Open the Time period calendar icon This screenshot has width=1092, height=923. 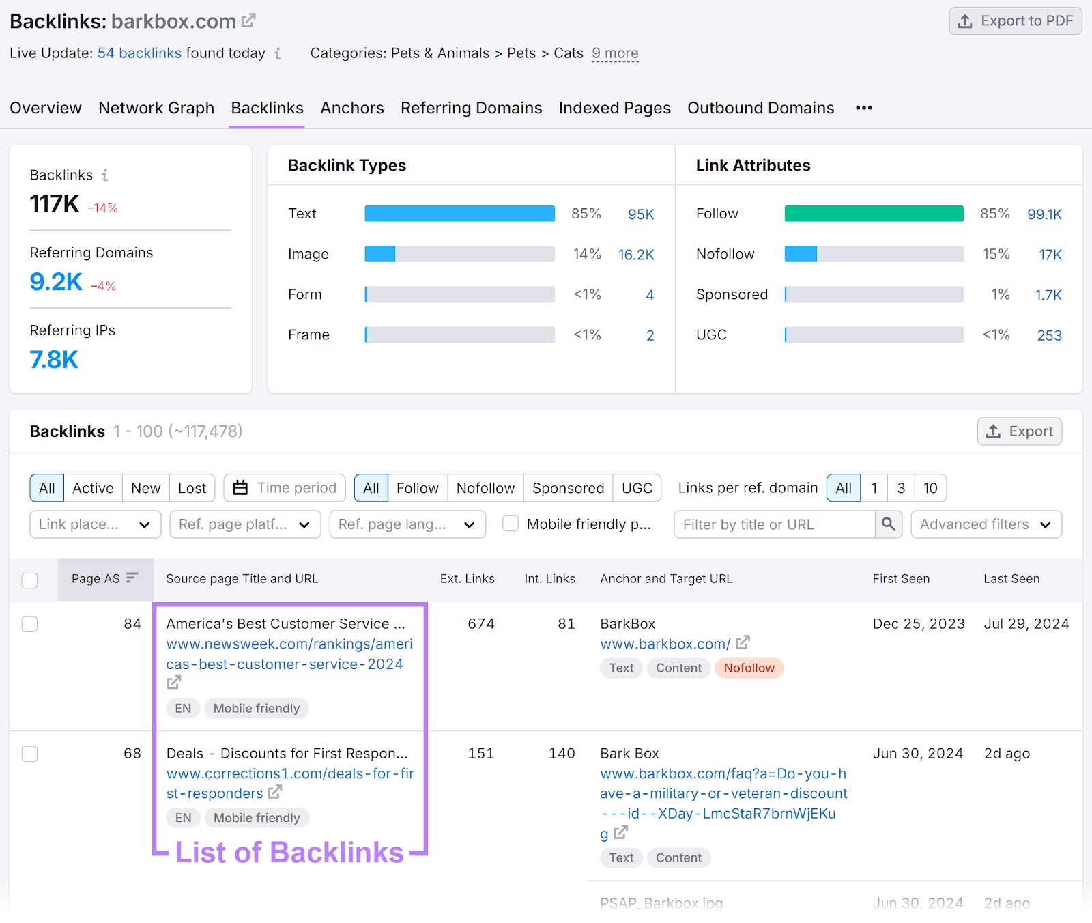(x=240, y=487)
